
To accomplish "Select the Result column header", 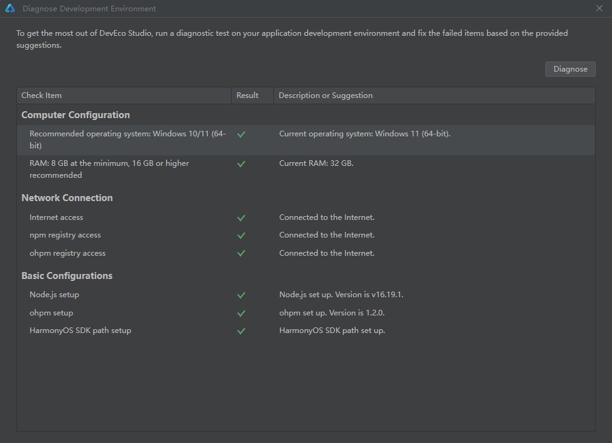I will tap(248, 96).
